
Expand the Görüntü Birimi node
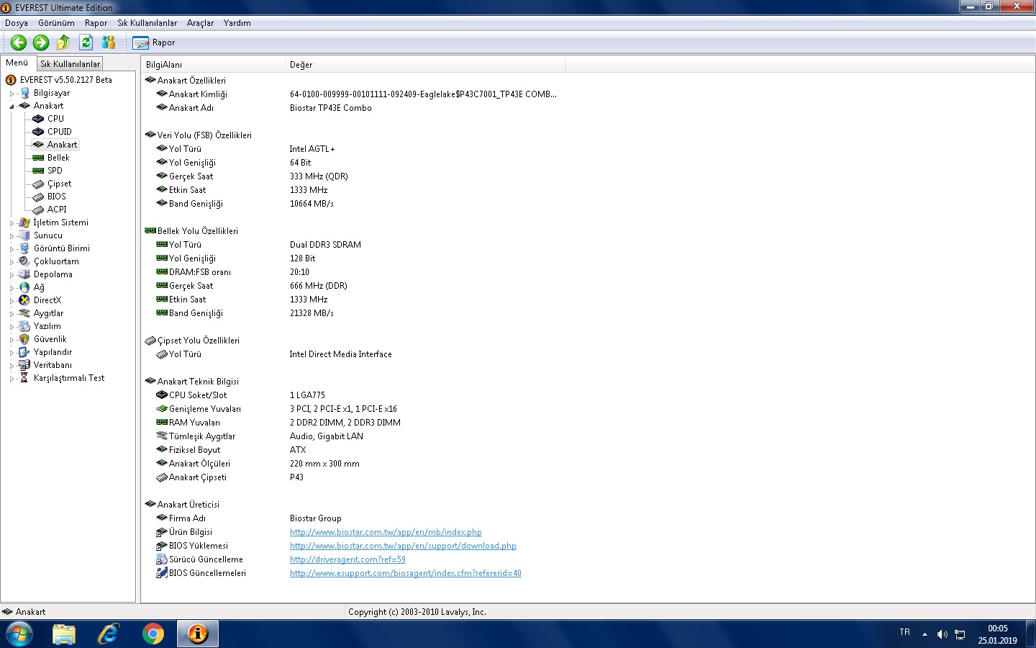[12, 248]
